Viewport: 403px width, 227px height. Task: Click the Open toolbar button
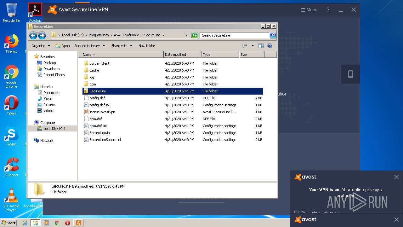pos(63,46)
